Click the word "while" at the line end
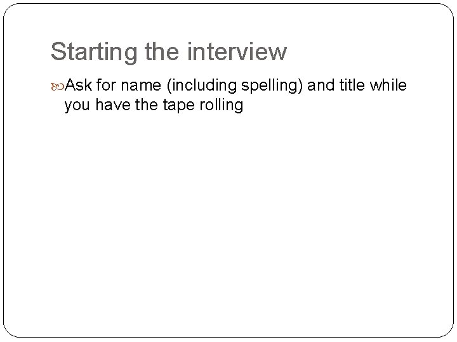457x342 pixels. coord(388,85)
